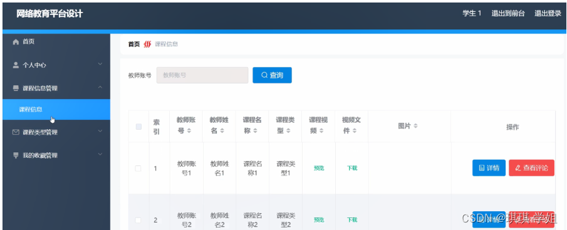This screenshot has height=230, width=567.
Task: Click the envelope icon beside 课程类型管理
Action: pyautogui.click(x=16, y=132)
